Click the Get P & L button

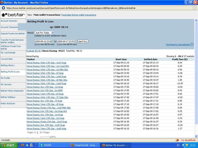[83, 41]
